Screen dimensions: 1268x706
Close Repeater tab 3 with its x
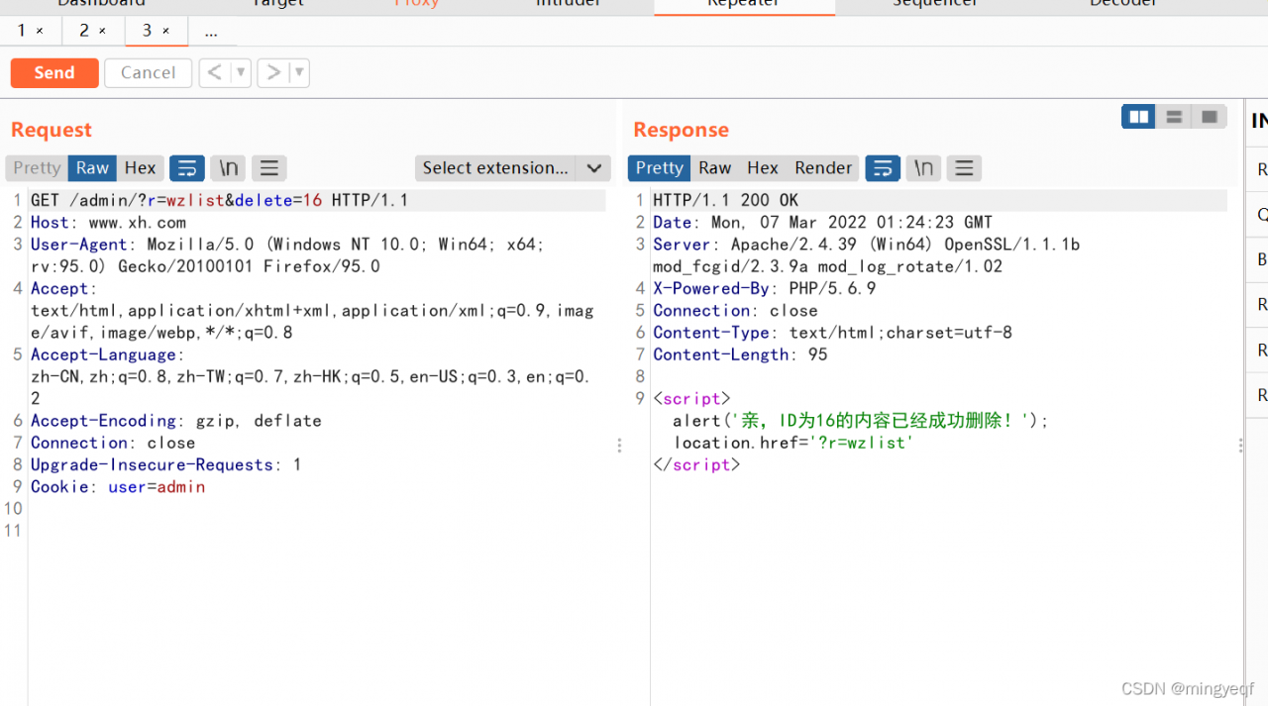pos(165,31)
